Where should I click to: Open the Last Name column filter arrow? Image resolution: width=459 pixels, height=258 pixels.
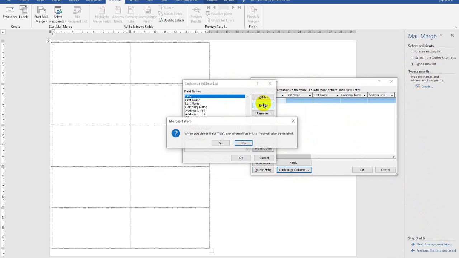click(337, 95)
